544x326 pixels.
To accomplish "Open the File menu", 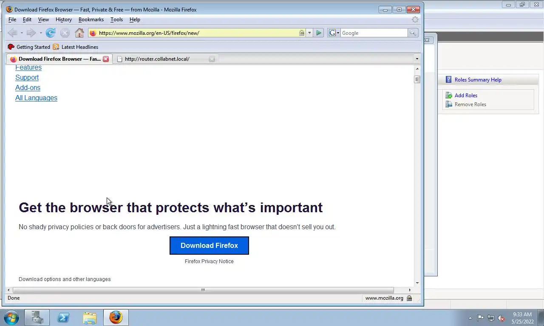I will [12, 20].
